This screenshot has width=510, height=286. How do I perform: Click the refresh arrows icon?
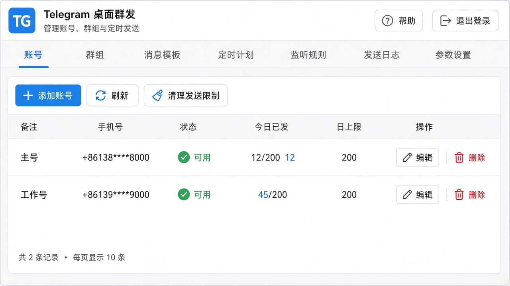[101, 95]
